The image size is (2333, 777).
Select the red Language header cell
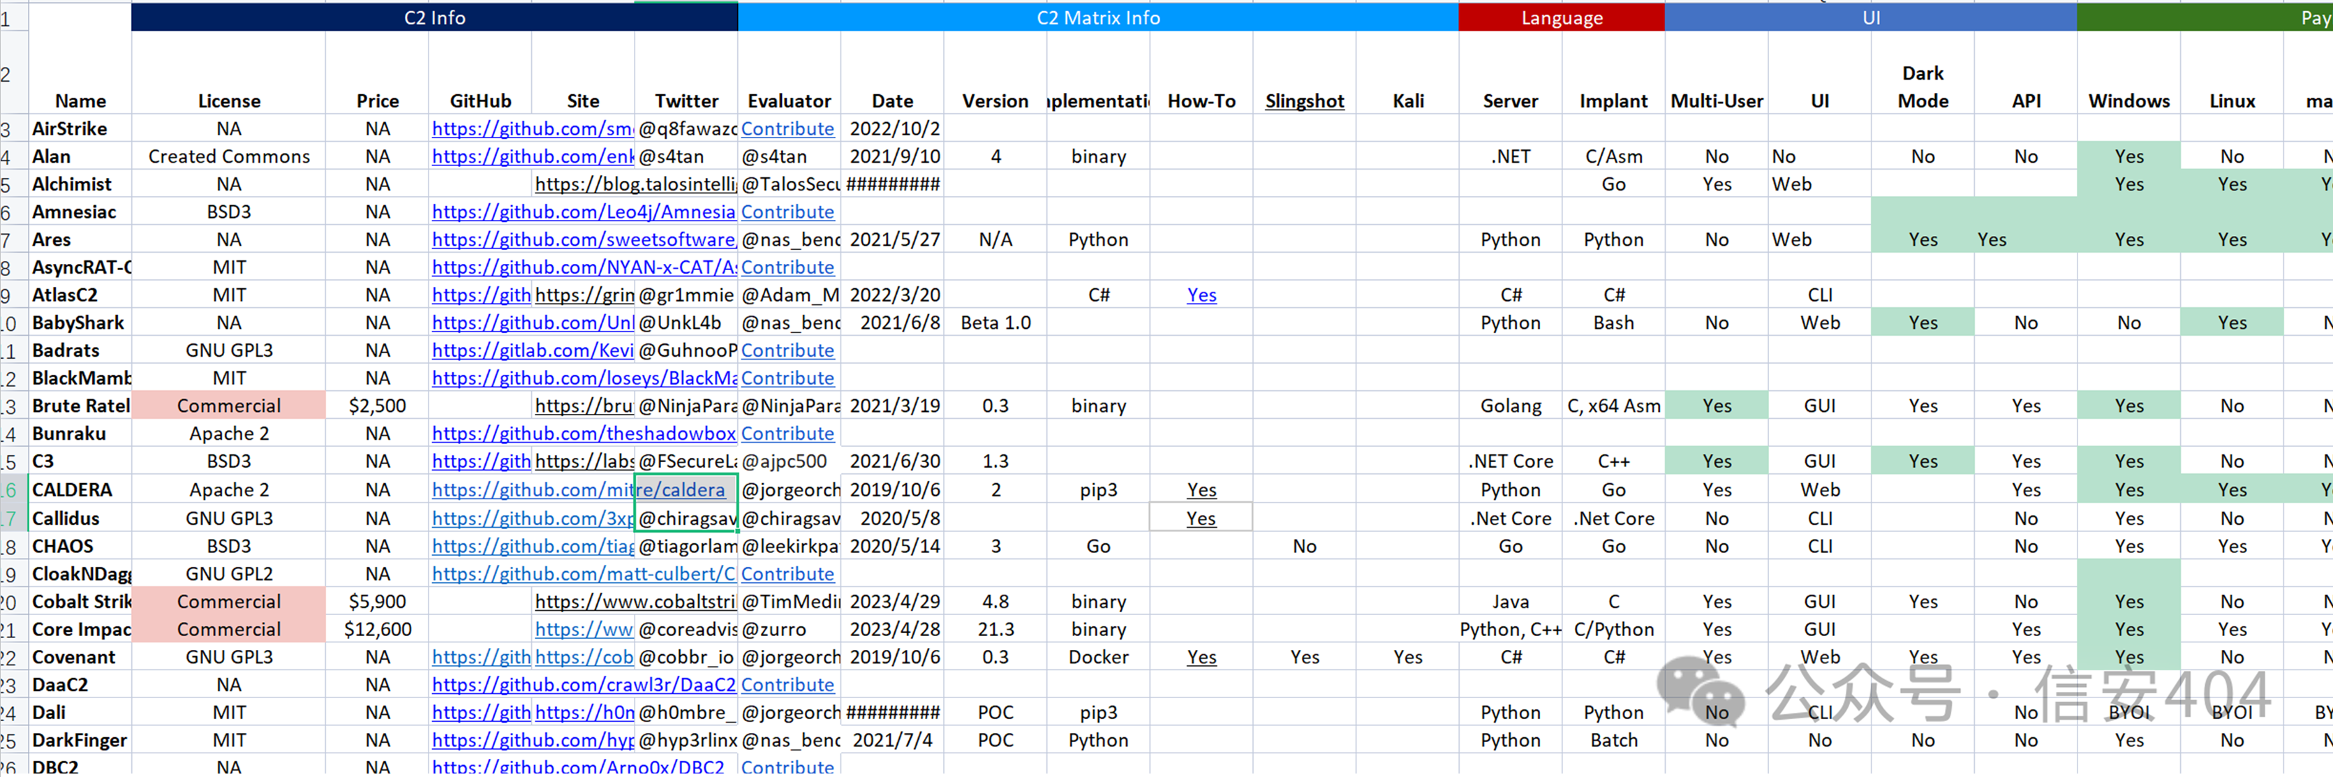click(1562, 17)
